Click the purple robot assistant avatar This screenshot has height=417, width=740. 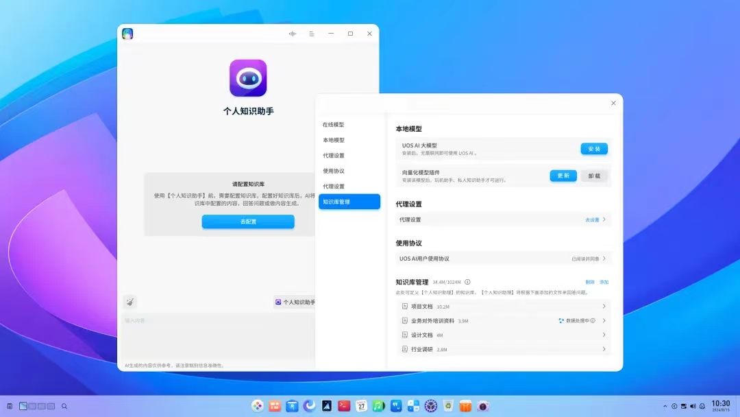pos(248,78)
